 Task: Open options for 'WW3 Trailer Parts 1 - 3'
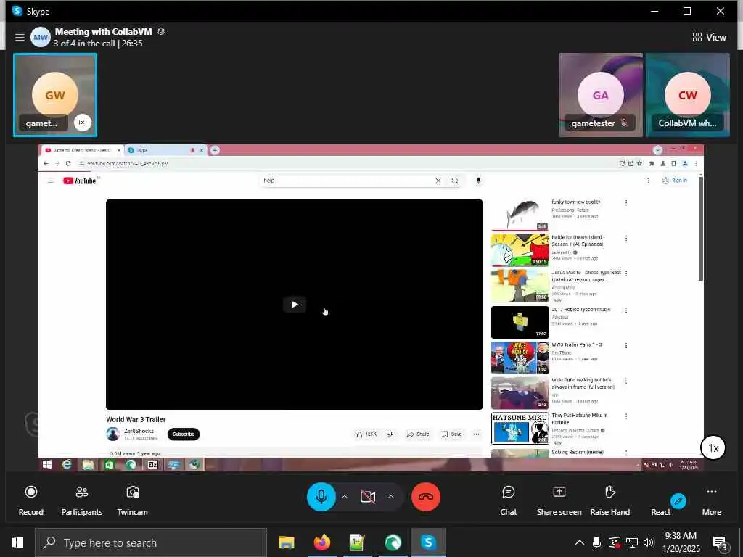tap(626, 346)
